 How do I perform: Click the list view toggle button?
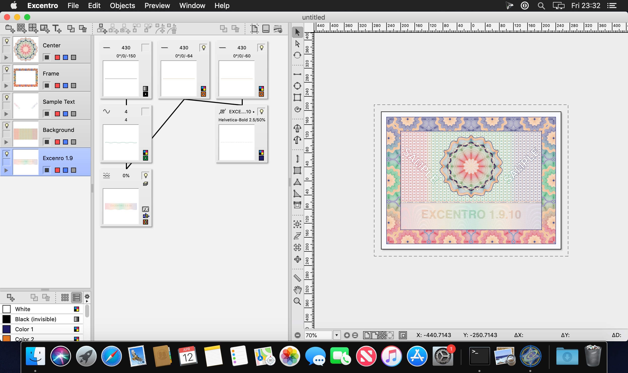pyautogui.click(x=76, y=297)
